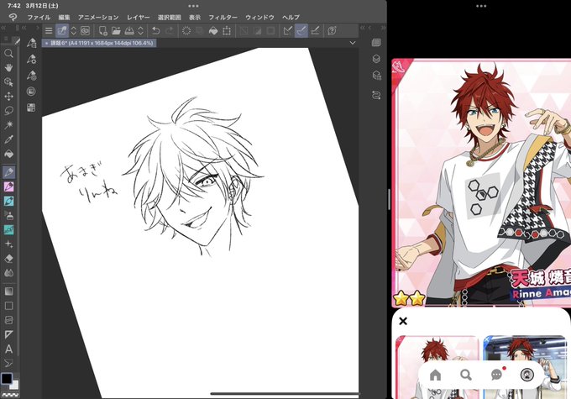Select the Blend tool

(x=8, y=272)
